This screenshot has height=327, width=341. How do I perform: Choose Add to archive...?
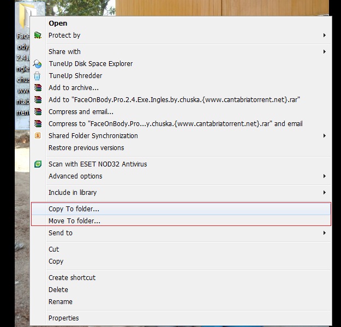[x=181, y=88]
